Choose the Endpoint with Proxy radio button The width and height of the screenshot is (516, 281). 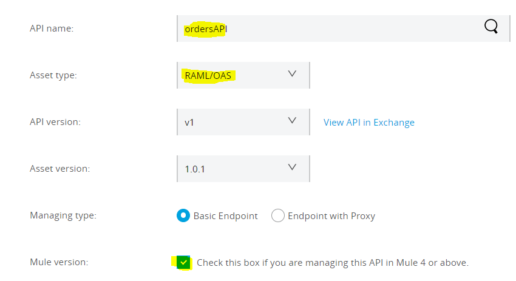278,215
